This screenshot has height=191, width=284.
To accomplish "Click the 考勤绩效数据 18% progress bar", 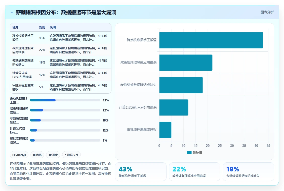I will [x=65, y=120].
